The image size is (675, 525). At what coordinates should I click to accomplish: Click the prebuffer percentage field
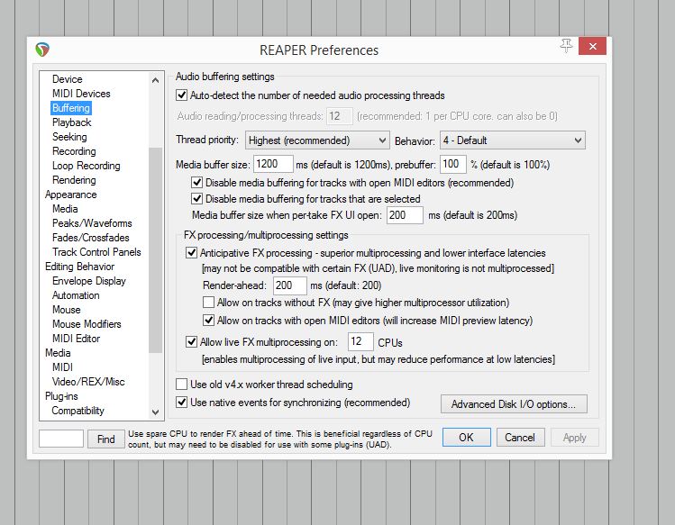point(453,164)
